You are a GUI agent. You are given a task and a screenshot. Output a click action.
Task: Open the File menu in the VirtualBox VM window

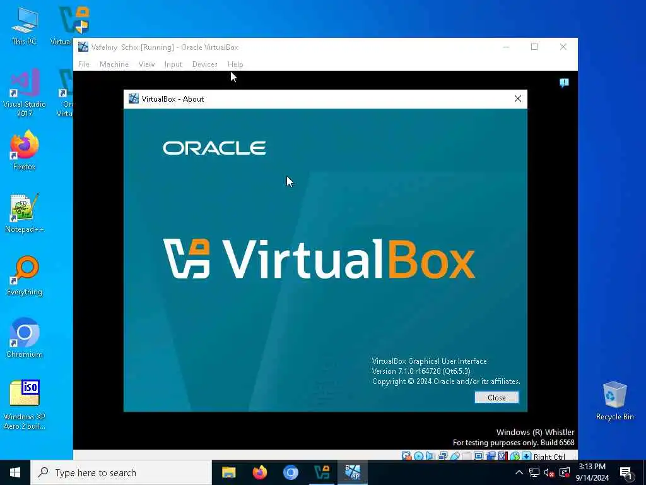point(84,64)
